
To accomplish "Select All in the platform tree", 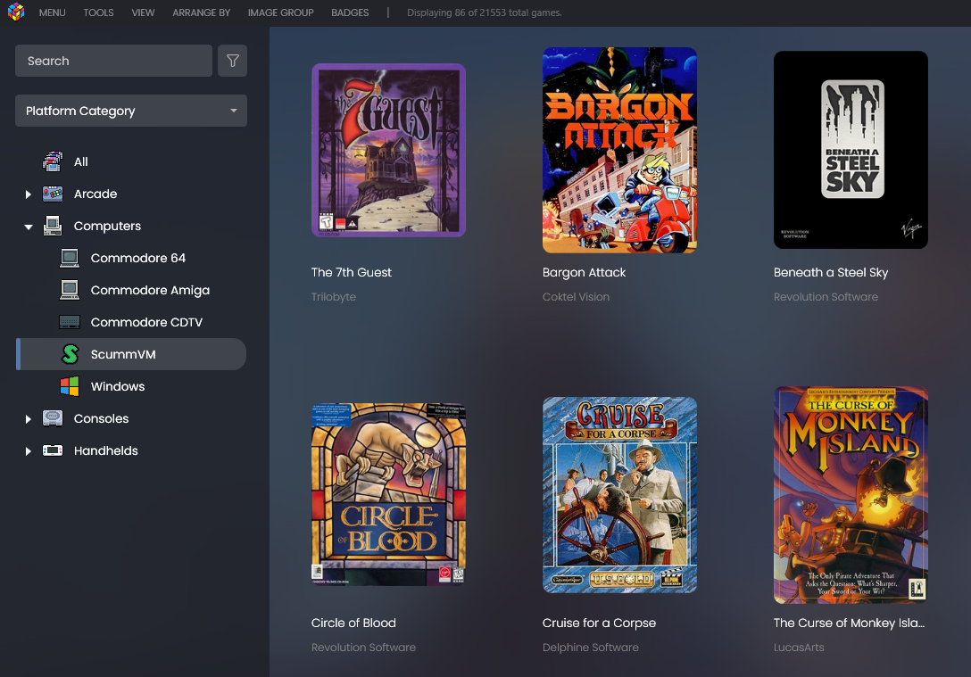I will point(81,161).
